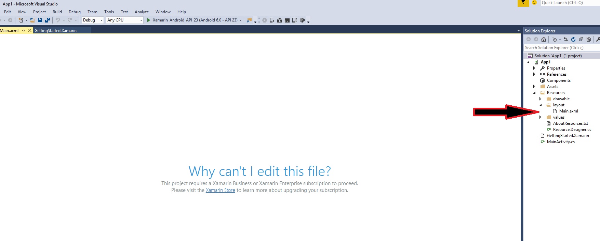Open the Android device manager phone icon
The width and height of the screenshot is (600, 241).
(x=272, y=20)
